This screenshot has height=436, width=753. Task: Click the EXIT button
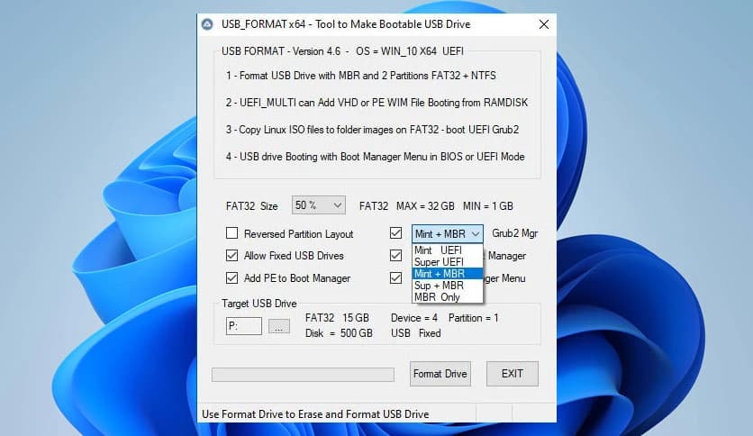click(513, 374)
